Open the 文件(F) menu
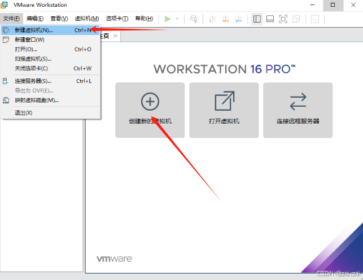Viewport: 363px width, 280px height. (x=11, y=19)
